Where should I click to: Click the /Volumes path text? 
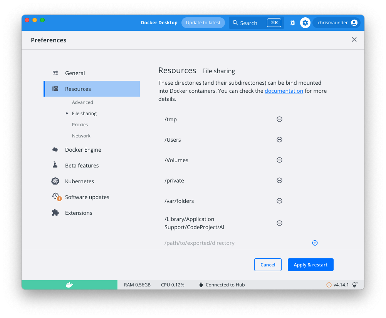(176, 160)
